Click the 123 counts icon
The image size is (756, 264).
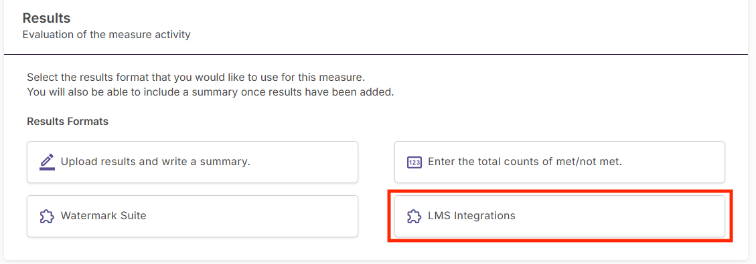point(414,162)
